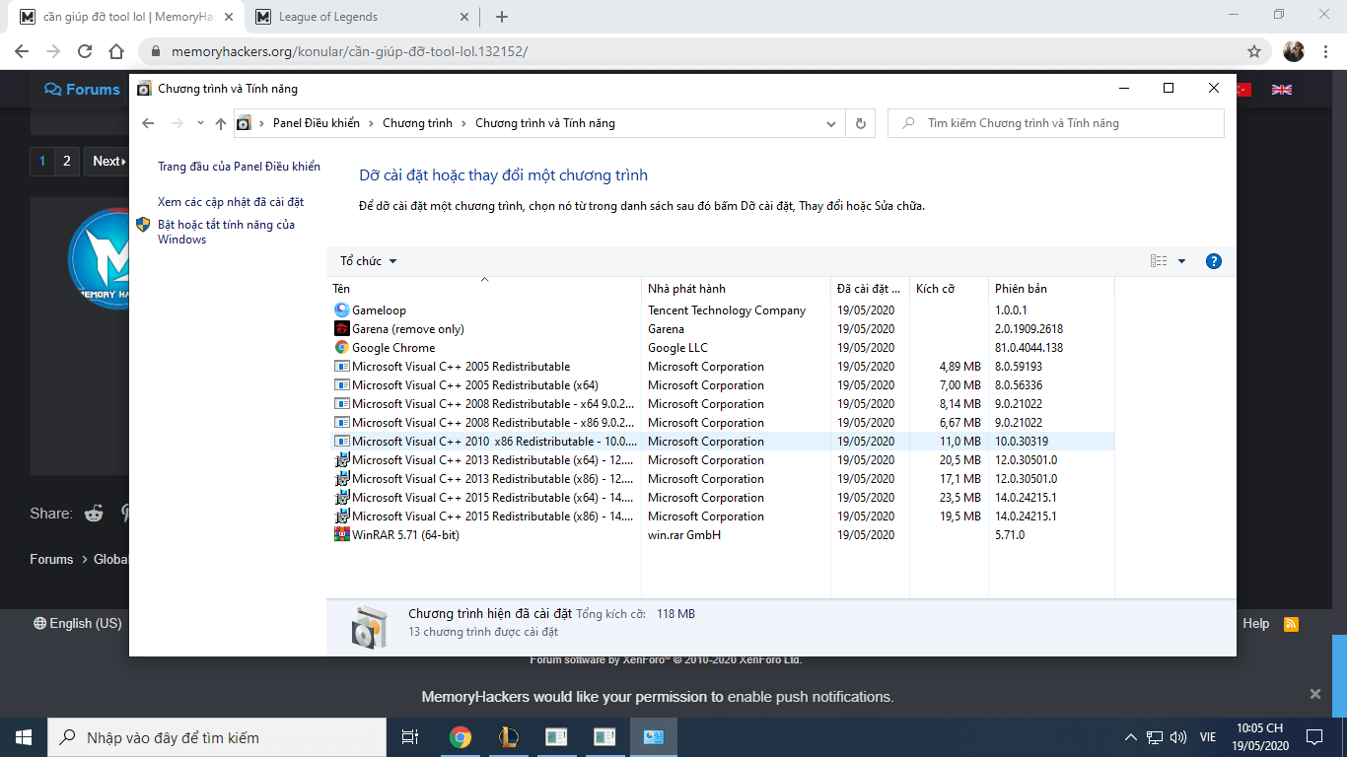The height and width of the screenshot is (757, 1347).
Task: Select the Visual C++ 2008 Redistributable x64 row
Action: pyautogui.click(x=722, y=404)
